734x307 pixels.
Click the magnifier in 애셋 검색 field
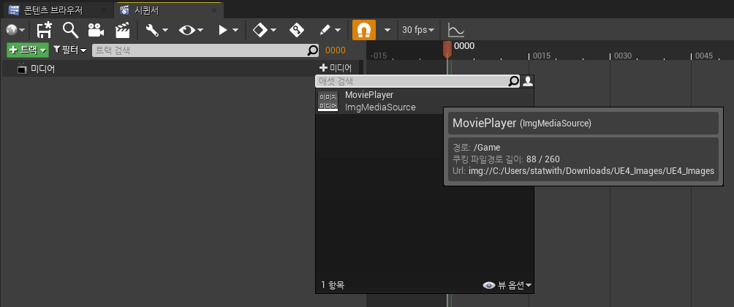(x=513, y=81)
